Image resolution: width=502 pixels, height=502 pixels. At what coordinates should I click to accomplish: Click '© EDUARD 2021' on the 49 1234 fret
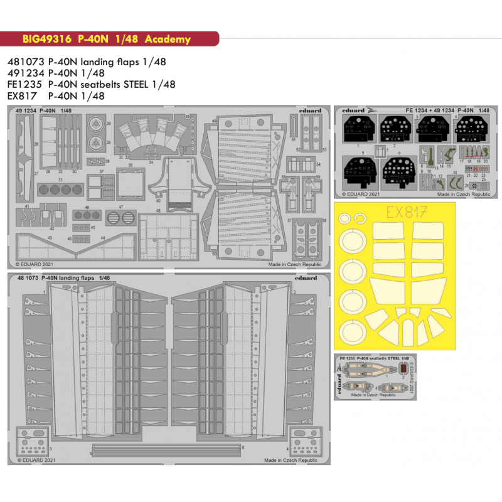pos(35,264)
